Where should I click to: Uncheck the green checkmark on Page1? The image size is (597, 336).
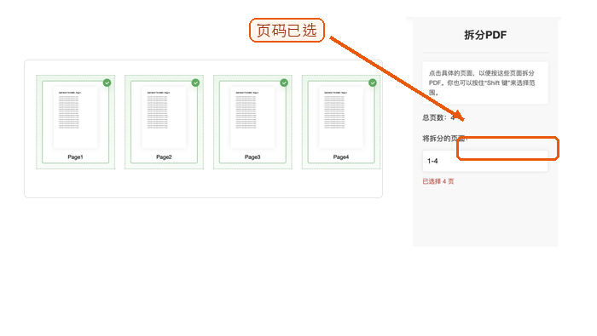point(107,83)
